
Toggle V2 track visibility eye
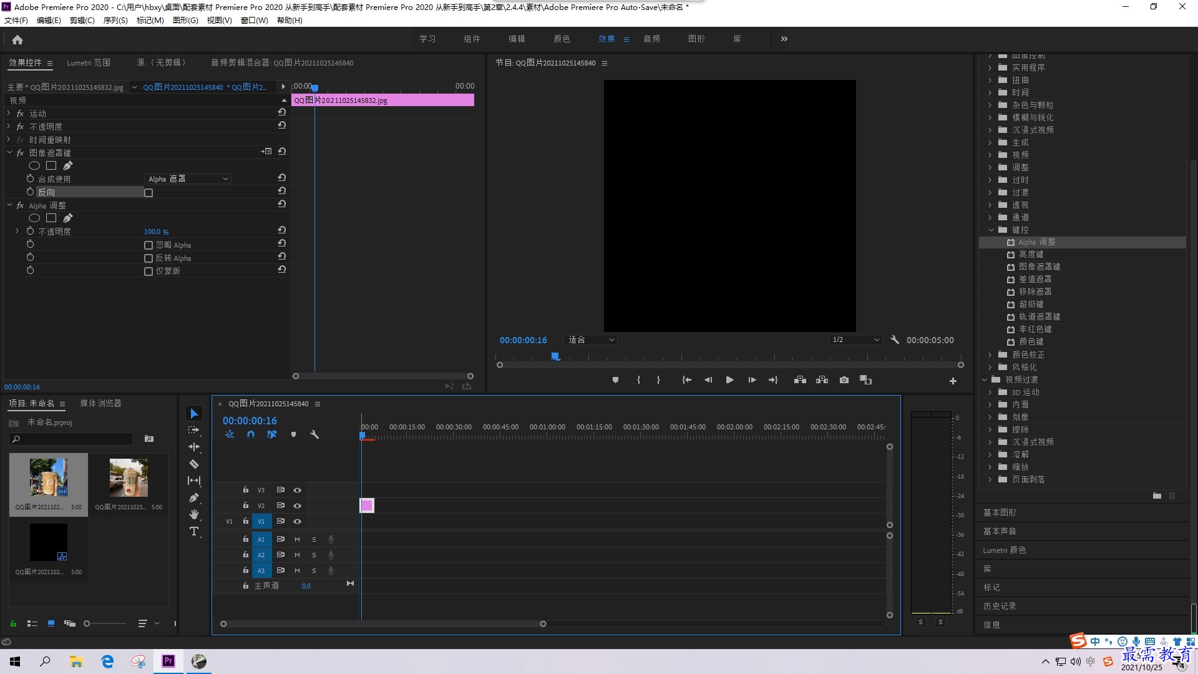[298, 506]
